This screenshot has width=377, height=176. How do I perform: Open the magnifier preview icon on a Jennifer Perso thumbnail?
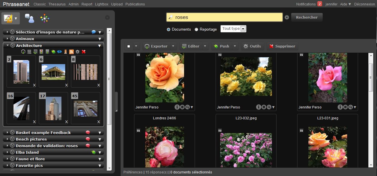(188, 107)
